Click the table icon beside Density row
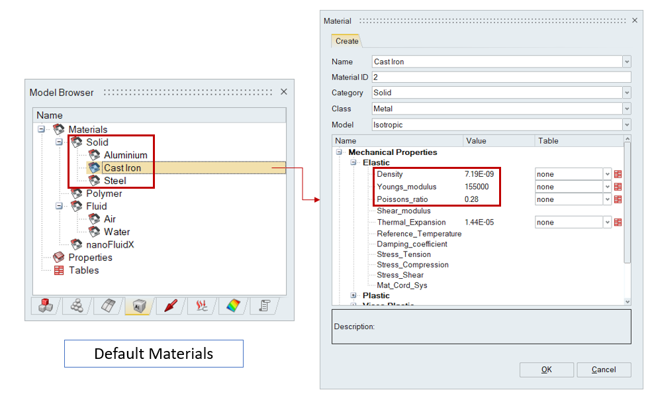Viewport: 652px width, 396px height. click(618, 174)
